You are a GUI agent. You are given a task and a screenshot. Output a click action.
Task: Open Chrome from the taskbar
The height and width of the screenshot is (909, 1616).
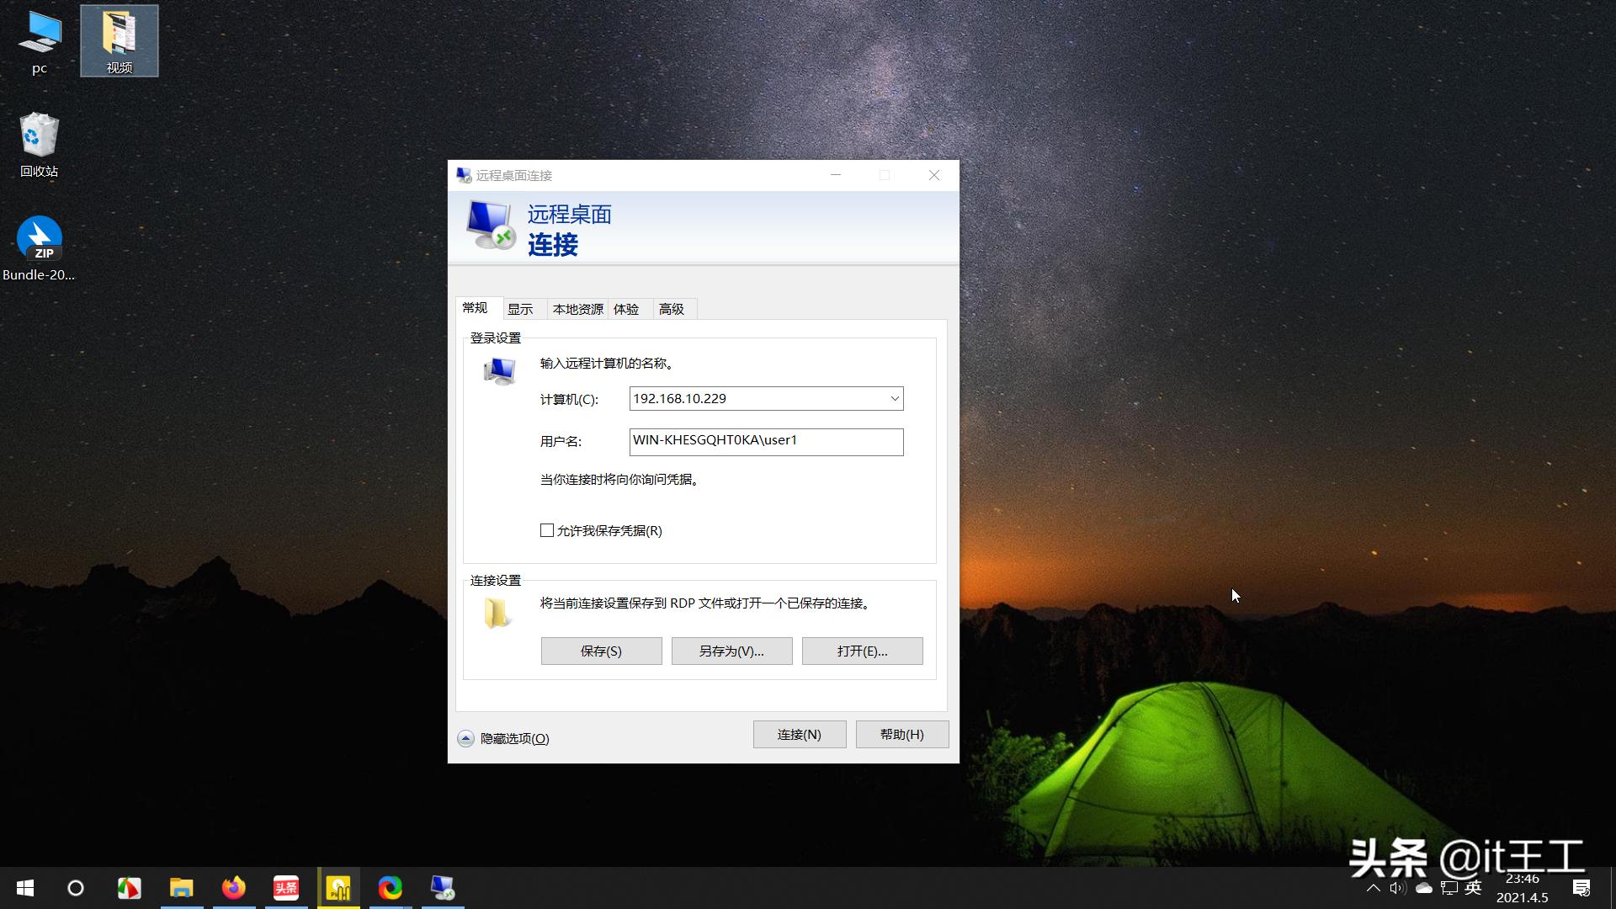point(389,887)
